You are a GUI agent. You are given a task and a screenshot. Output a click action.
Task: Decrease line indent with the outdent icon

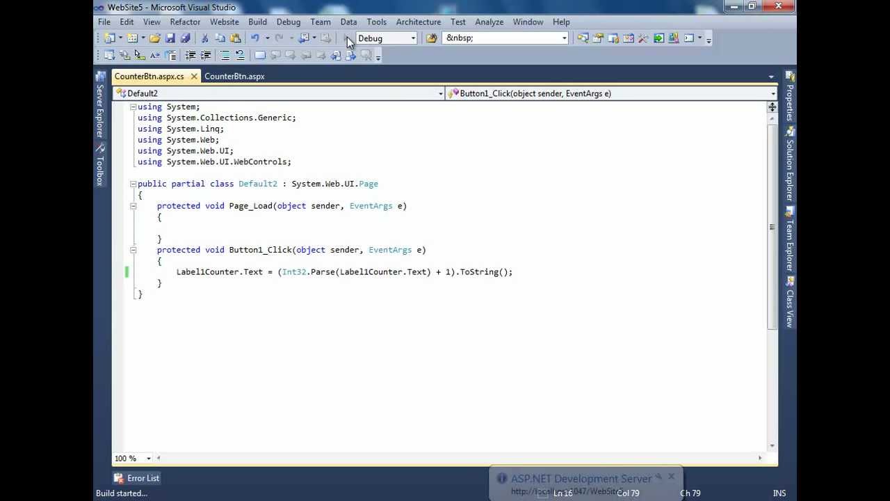190,56
